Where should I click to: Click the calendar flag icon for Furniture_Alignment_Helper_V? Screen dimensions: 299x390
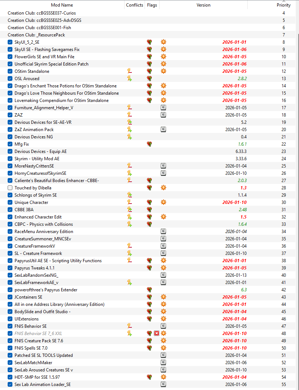(x=163, y=107)
